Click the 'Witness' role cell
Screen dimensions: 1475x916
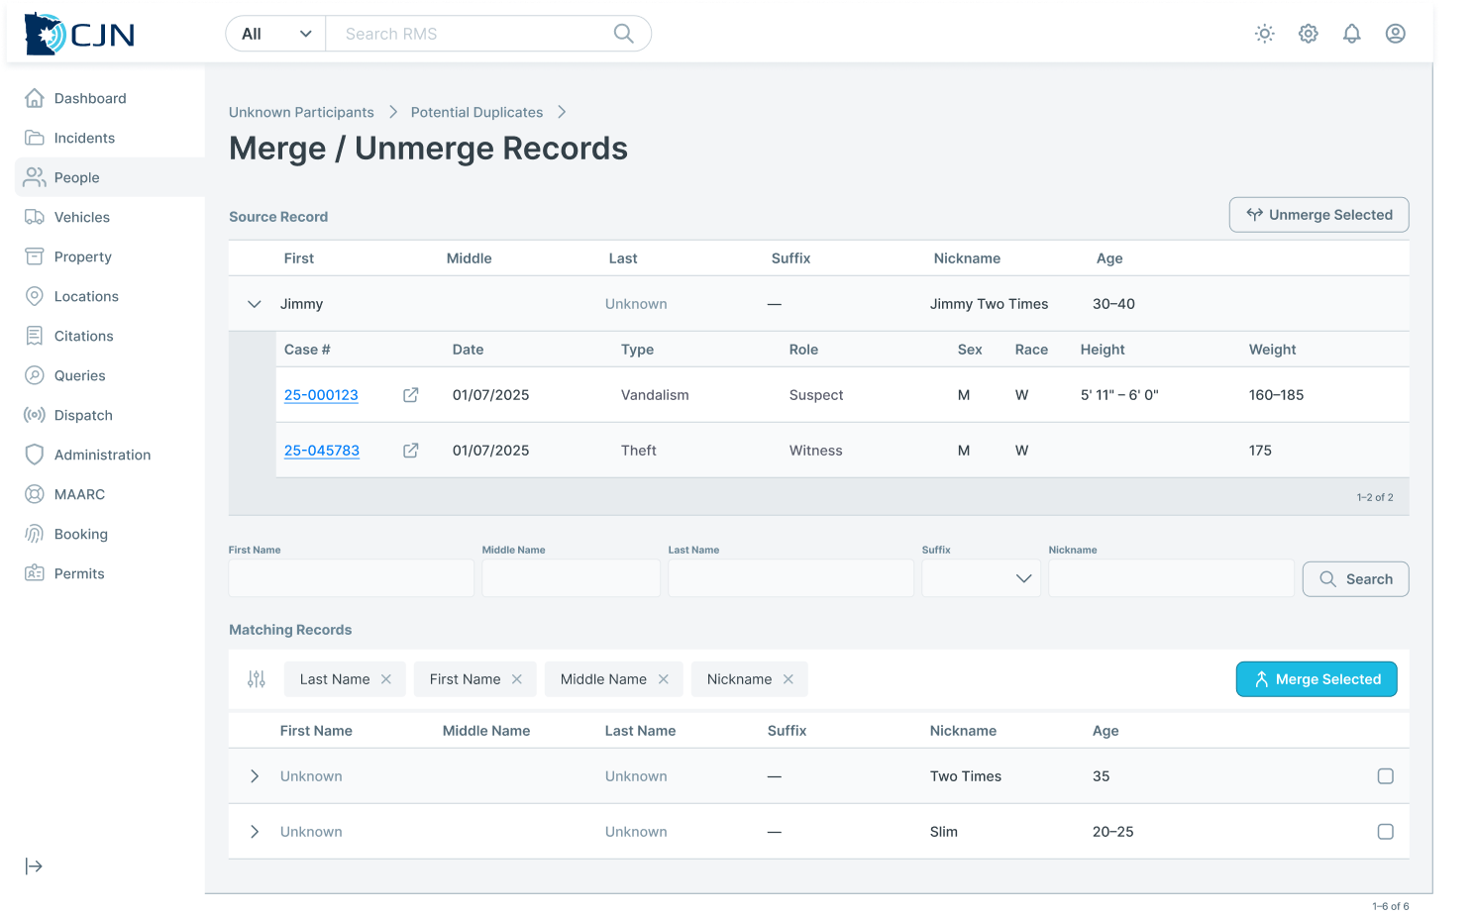click(x=816, y=451)
